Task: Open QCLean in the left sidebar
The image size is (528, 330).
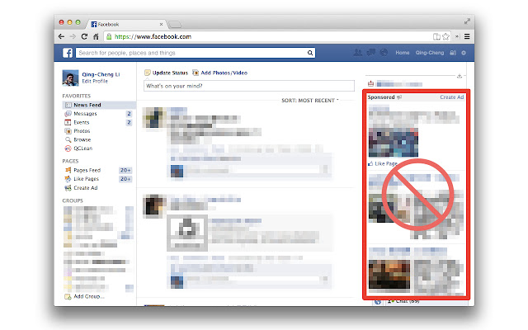Action: [x=82, y=148]
